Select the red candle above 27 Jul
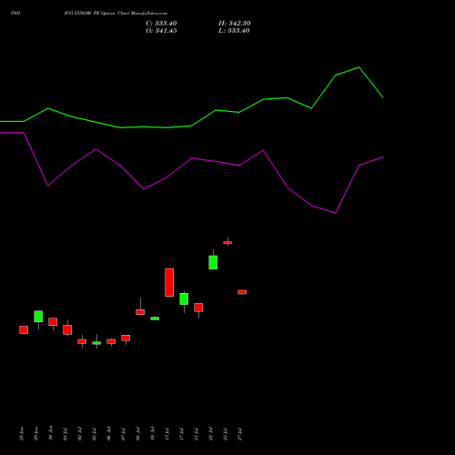This screenshot has width=455, height=455. pyautogui.click(x=242, y=292)
